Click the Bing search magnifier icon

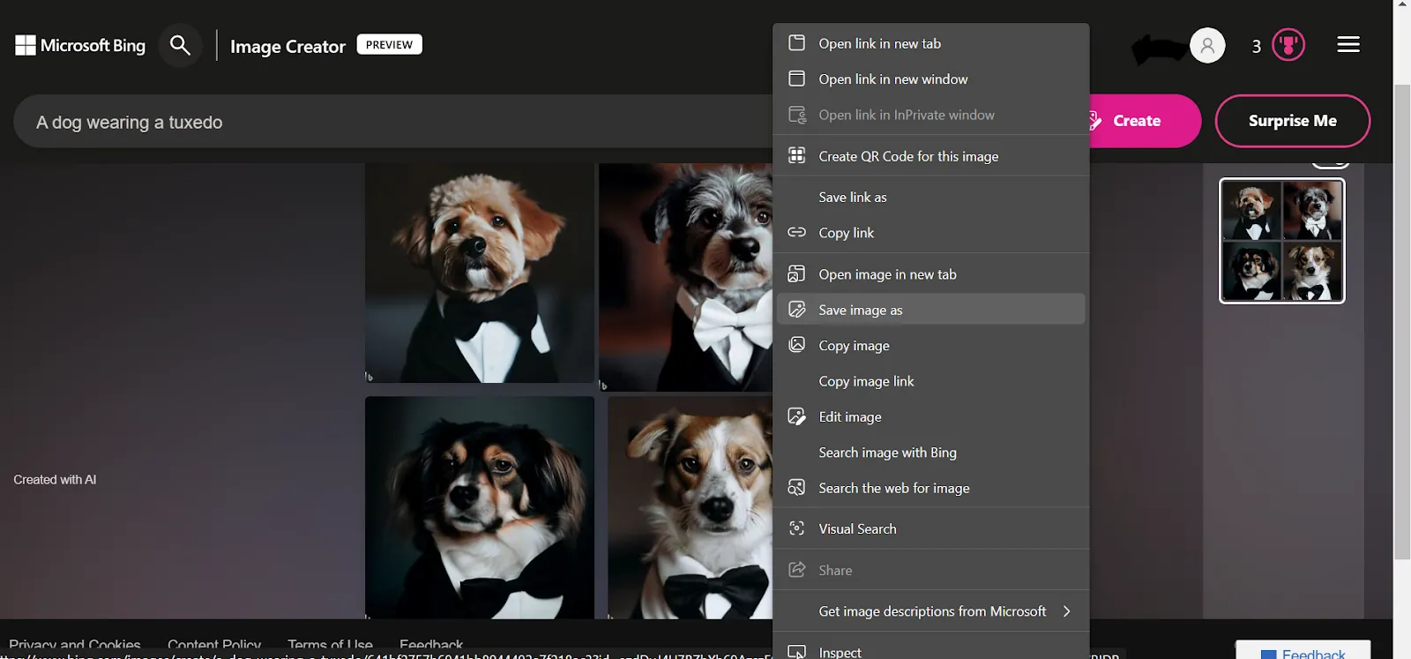pyautogui.click(x=180, y=45)
